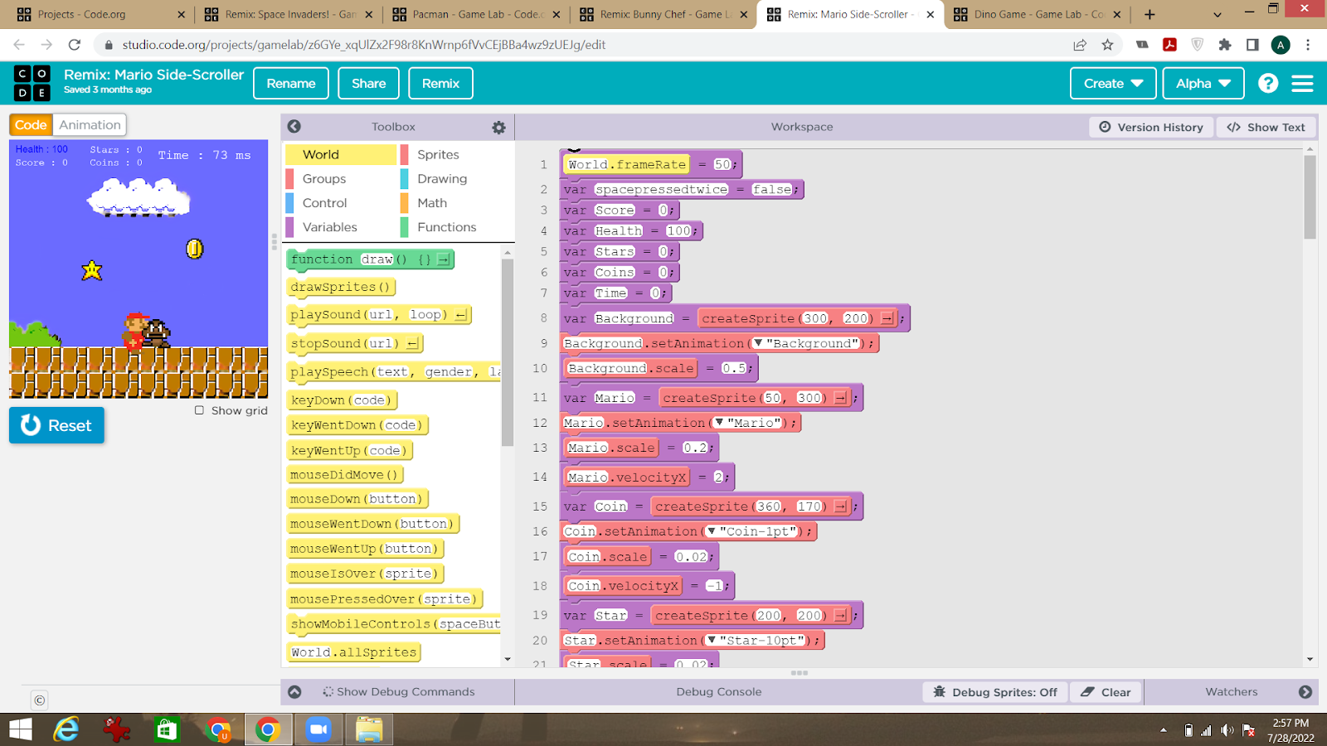The width and height of the screenshot is (1327, 746).
Task: Toggle browser side panel icon
Action: tap(1252, 45)
